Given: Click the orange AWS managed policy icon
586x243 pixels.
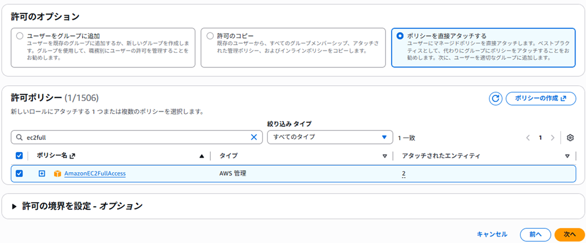Looking at the screenshot, I should [x=57, y=173].
